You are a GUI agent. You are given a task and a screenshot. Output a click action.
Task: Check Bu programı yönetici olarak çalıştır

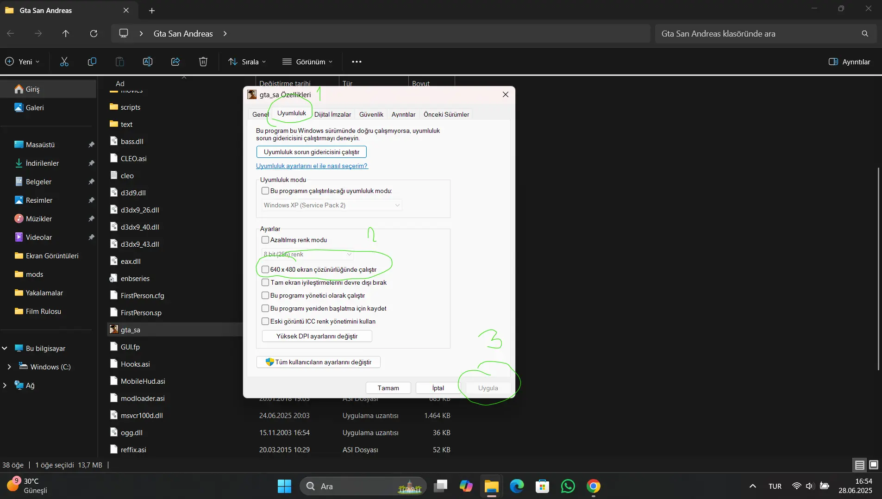tap(265, 295)
